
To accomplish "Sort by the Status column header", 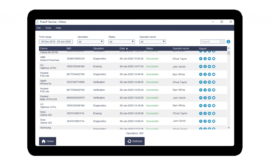I will click(x=150, y=49).
